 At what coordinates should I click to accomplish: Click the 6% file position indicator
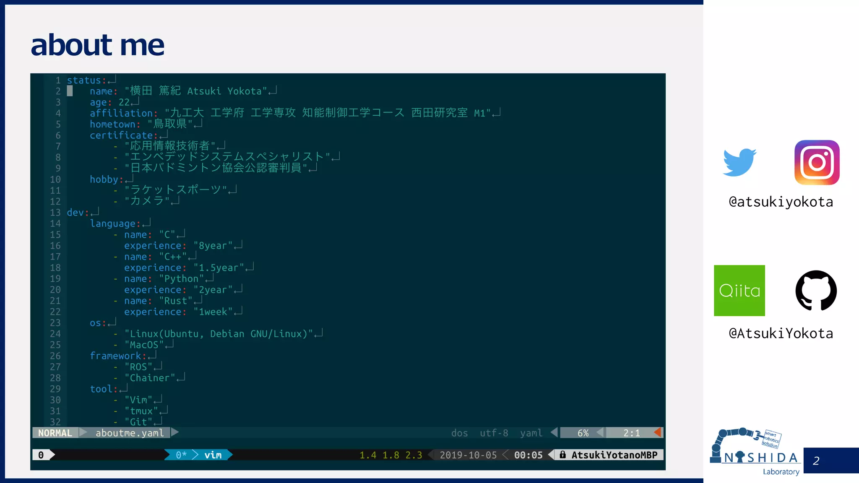583,433
